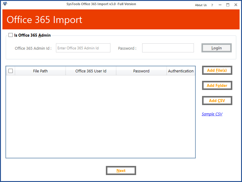The image size is (242, 182).
Task: Click inside the Office 365 Admin Id field
Action: click(83, 48)
